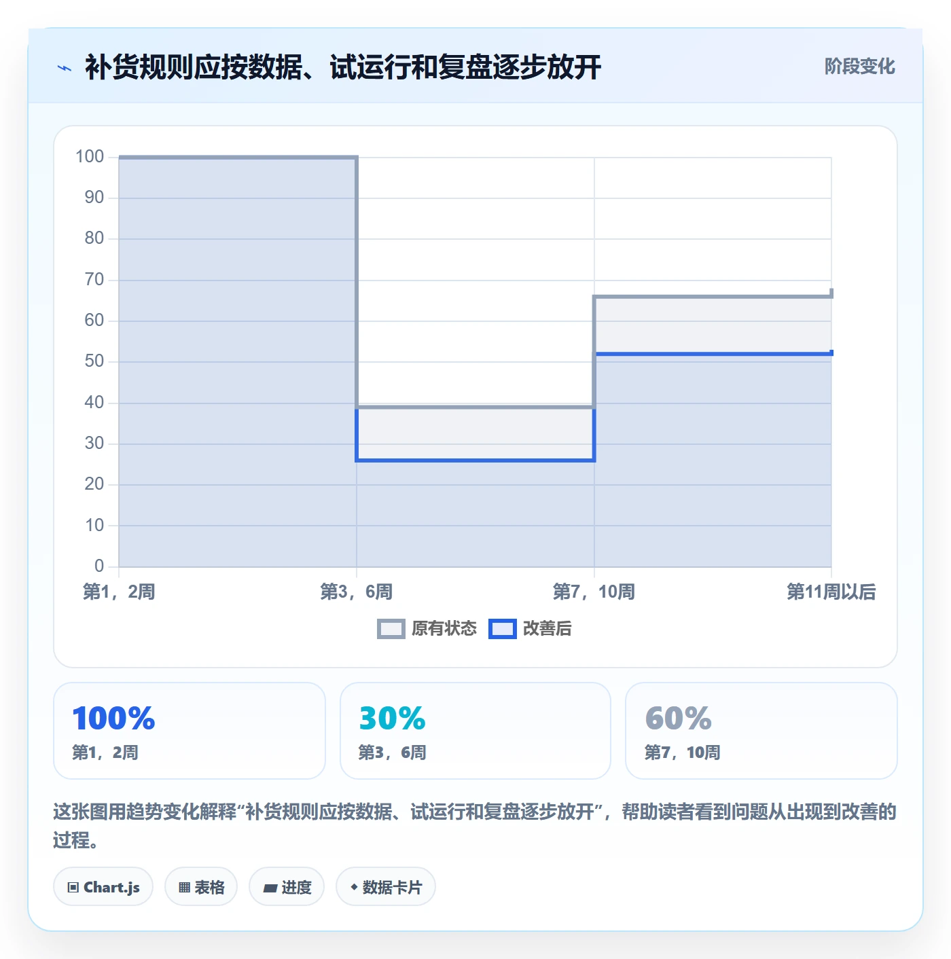
Task: Click the blue 改善后 step line at 26
Action: (475, 460)
